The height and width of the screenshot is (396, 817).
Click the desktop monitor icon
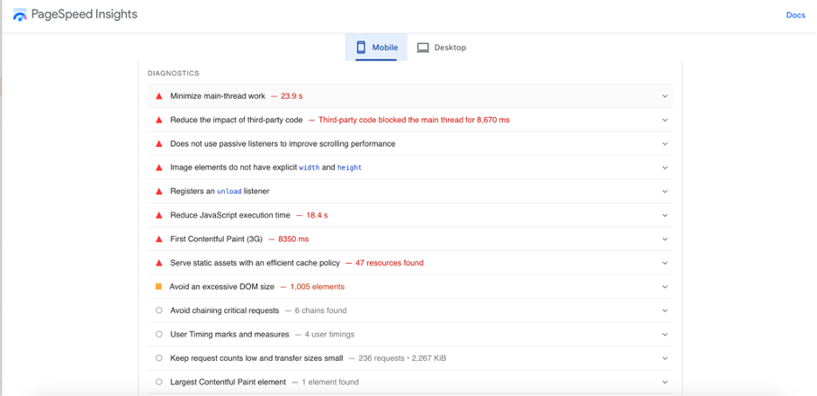coord(423,48)
